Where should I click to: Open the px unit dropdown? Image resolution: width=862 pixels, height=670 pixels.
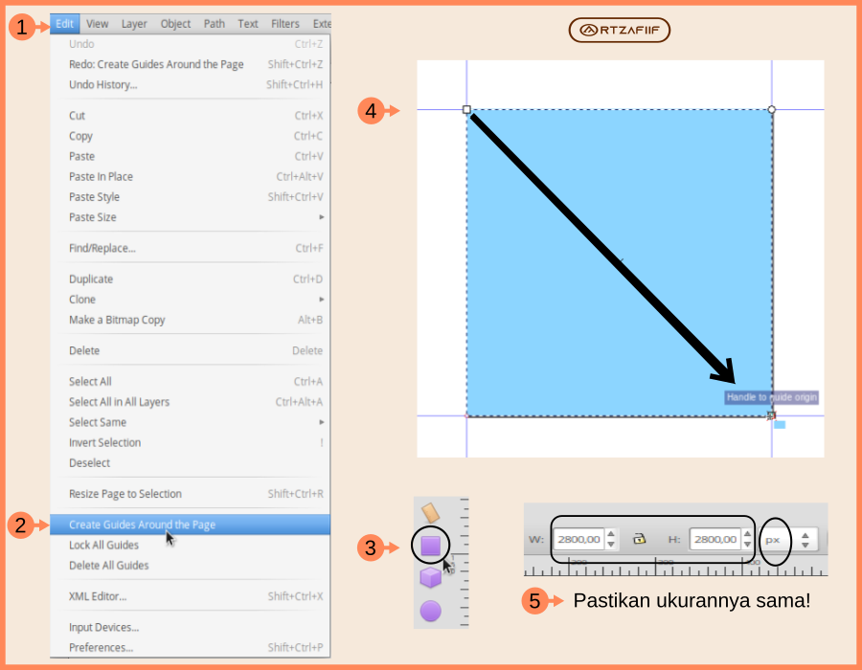(774, 538)
